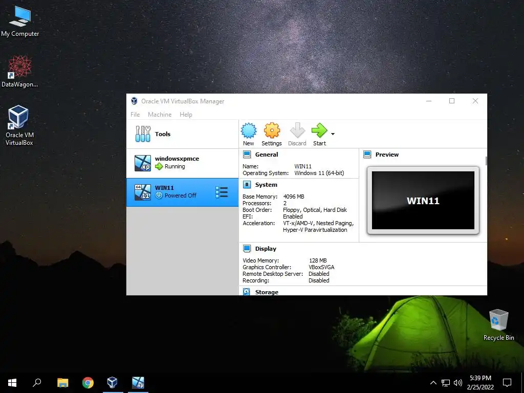
Task: Click the '128 MB' video memory value
Action: coord(318,260)
